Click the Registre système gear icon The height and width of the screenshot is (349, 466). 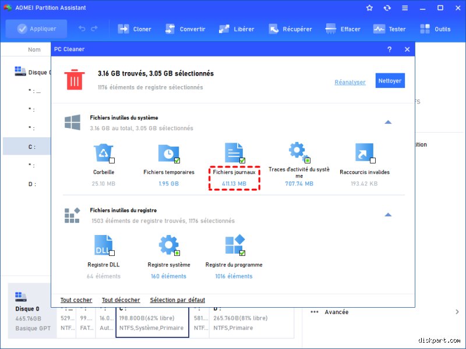point(168,245)
